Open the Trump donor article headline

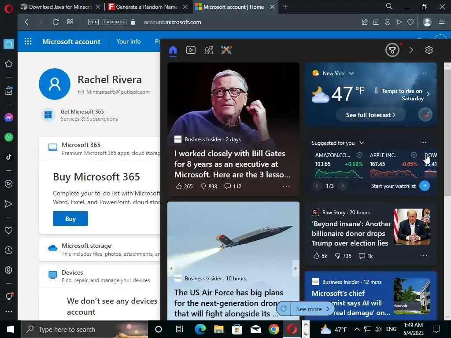tap(351, 233)
